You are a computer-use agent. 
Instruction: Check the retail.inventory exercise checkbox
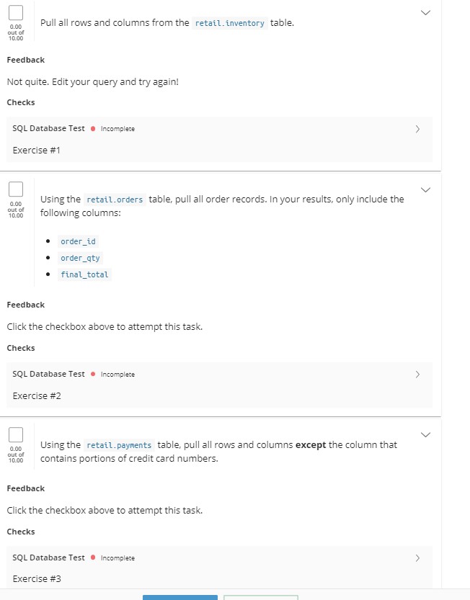click(x=16, y=12)
